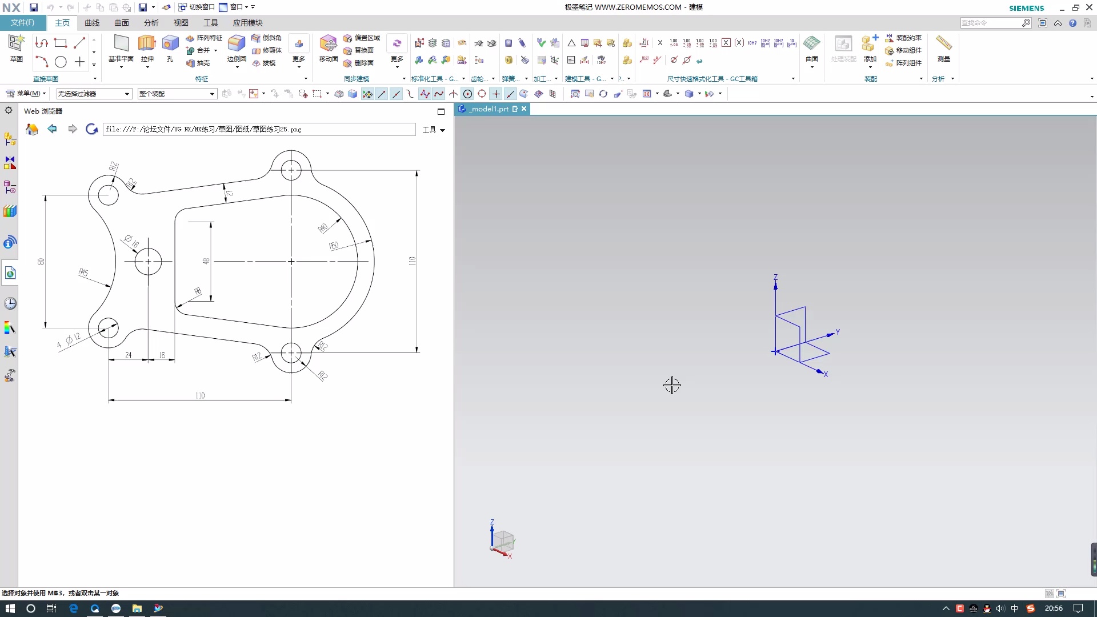This screenshot has width=1097, height=617.
Task: Reload the Web browser page
Action: 91,129
